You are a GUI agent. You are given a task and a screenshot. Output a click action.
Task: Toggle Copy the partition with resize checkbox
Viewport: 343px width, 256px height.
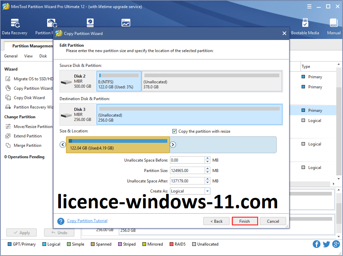[174, 131]
